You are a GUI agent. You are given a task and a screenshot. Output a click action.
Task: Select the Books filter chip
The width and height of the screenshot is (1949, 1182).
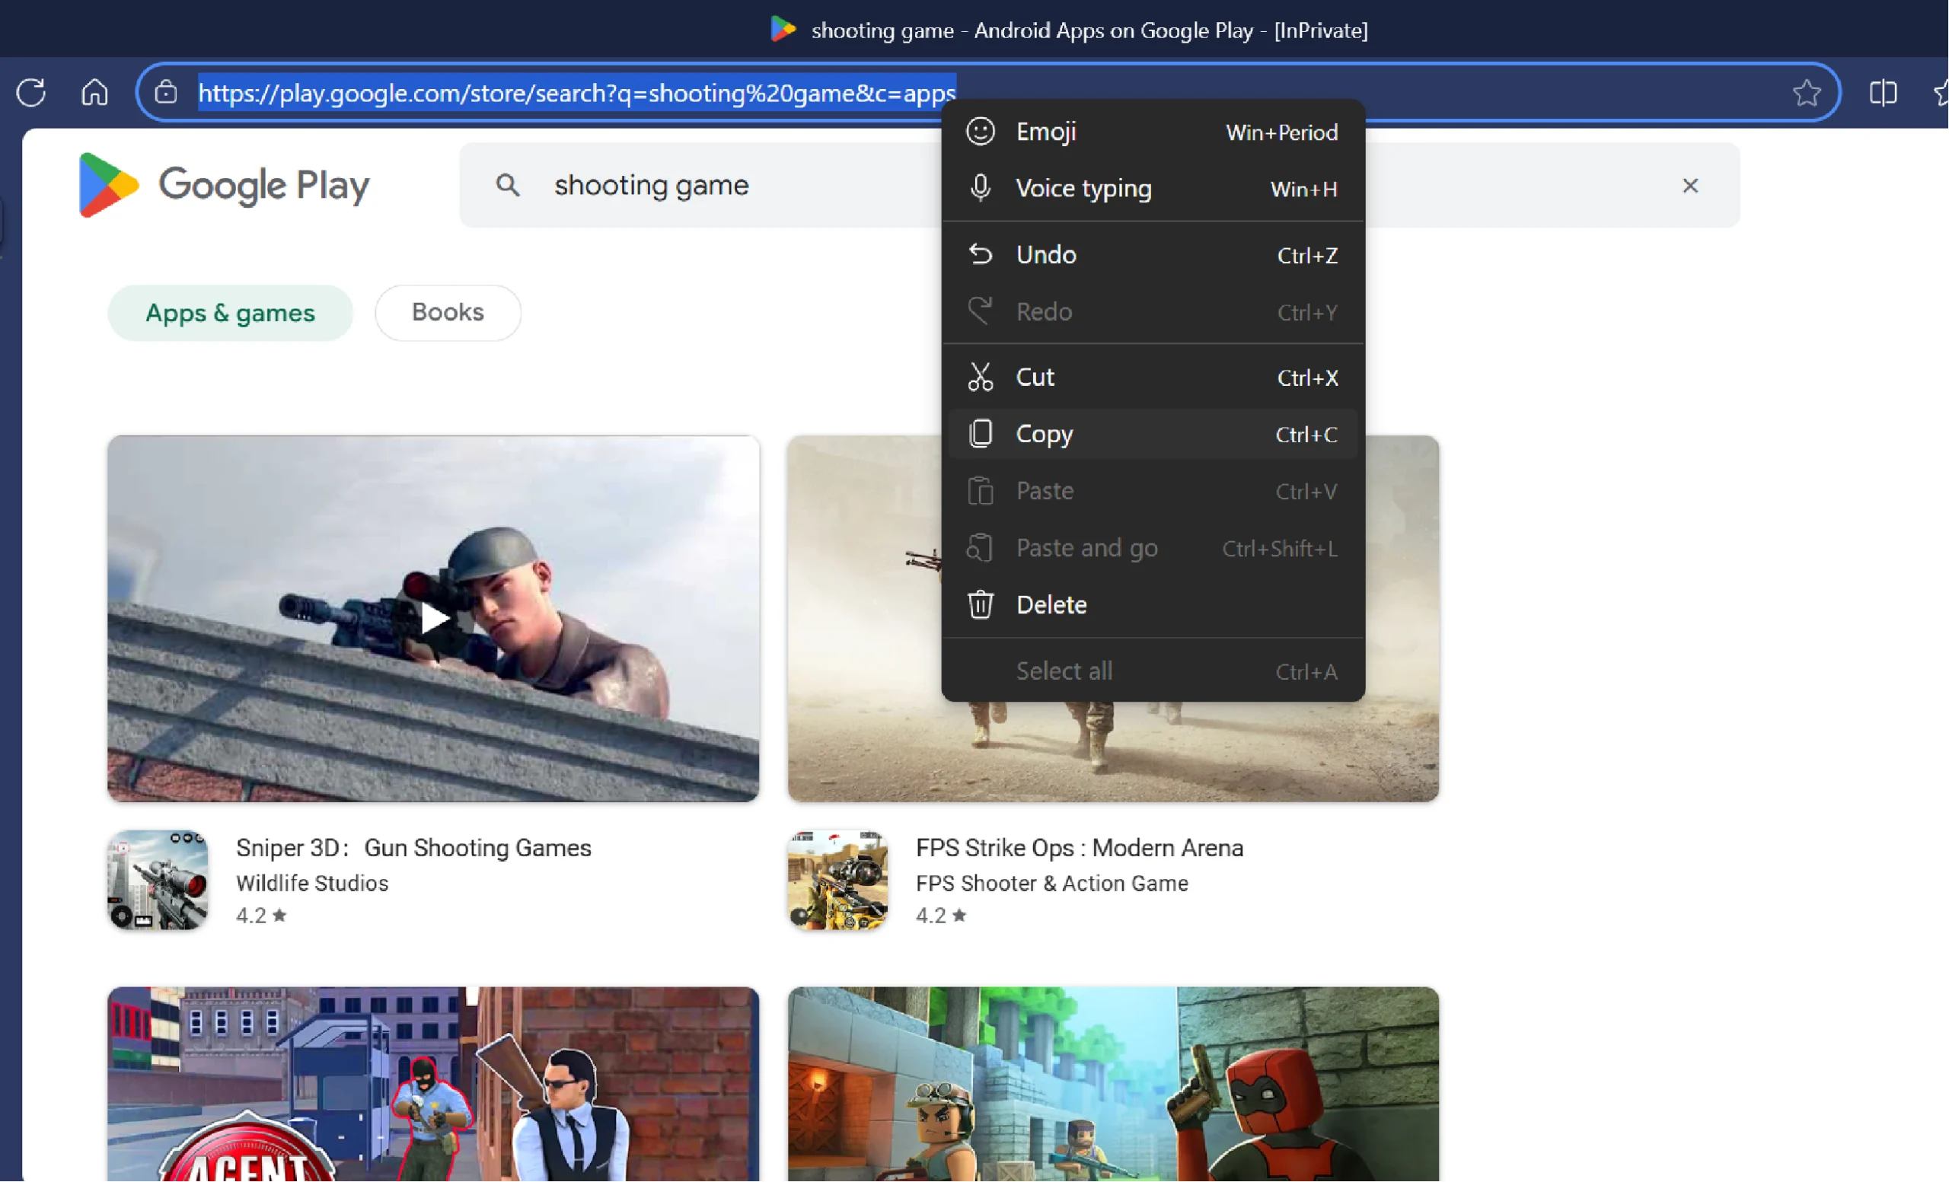coord(448,312)
